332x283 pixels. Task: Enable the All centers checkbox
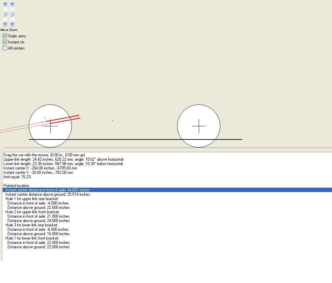tap(5, 48)
